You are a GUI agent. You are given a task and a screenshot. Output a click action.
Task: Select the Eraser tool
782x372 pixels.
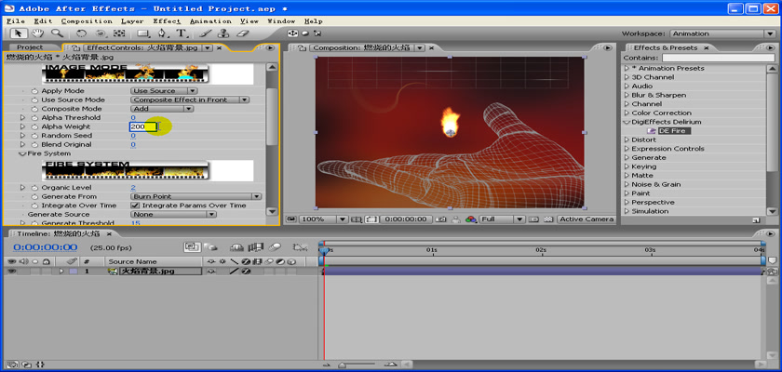tap(242, 33)
